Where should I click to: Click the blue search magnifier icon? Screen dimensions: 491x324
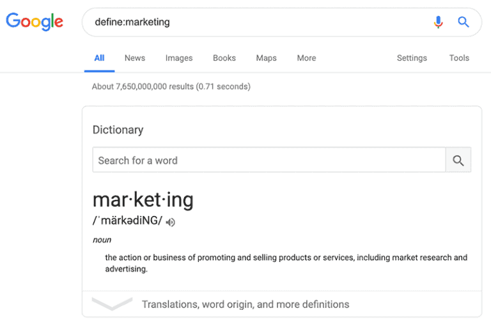tap(464, 22)
